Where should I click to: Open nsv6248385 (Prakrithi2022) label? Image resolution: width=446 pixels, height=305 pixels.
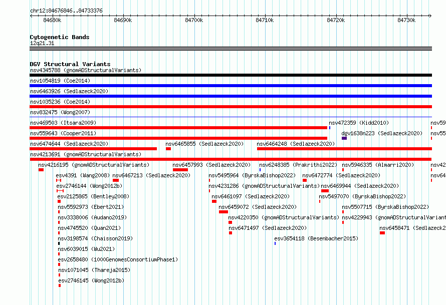point(298,165)
